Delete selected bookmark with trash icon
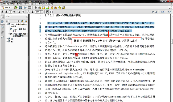The height and width of the screenshot is (102, 173). (18, 21)
